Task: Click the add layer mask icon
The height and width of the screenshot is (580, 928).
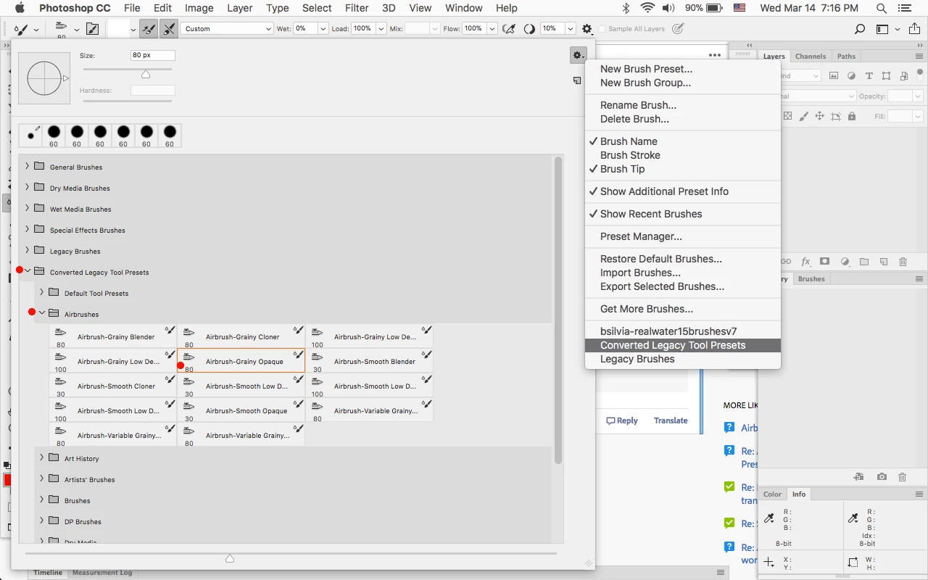Action: click(825, 262)
